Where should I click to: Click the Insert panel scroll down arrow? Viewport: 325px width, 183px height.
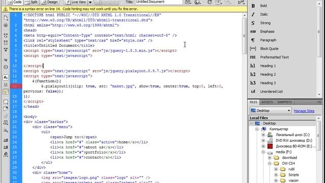319,94
